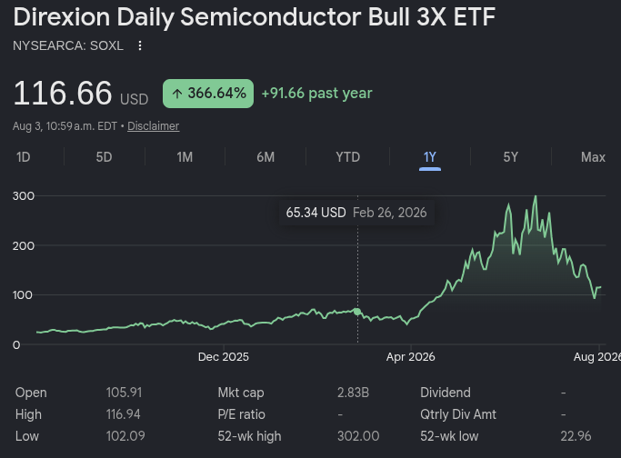Screen dimensions: 621x458
Task: Click the Dec 2025 axis label
Action: coord(224,356)
